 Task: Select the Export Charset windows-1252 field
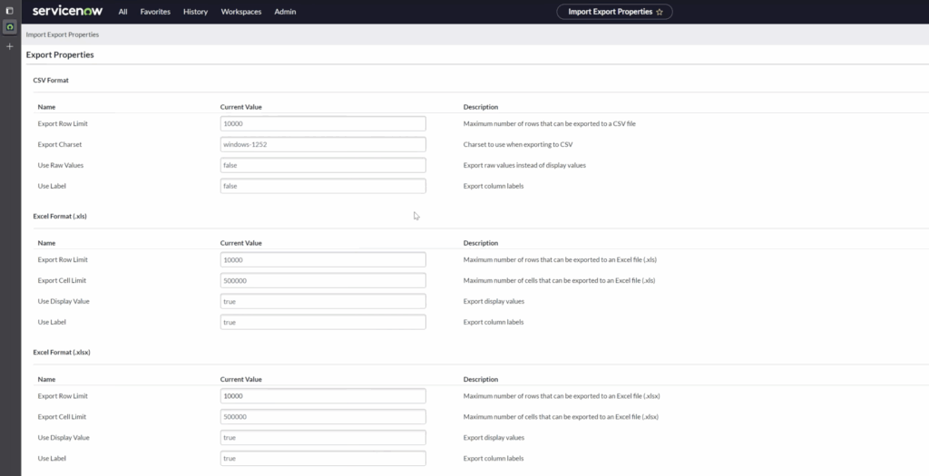coord(323,144)
